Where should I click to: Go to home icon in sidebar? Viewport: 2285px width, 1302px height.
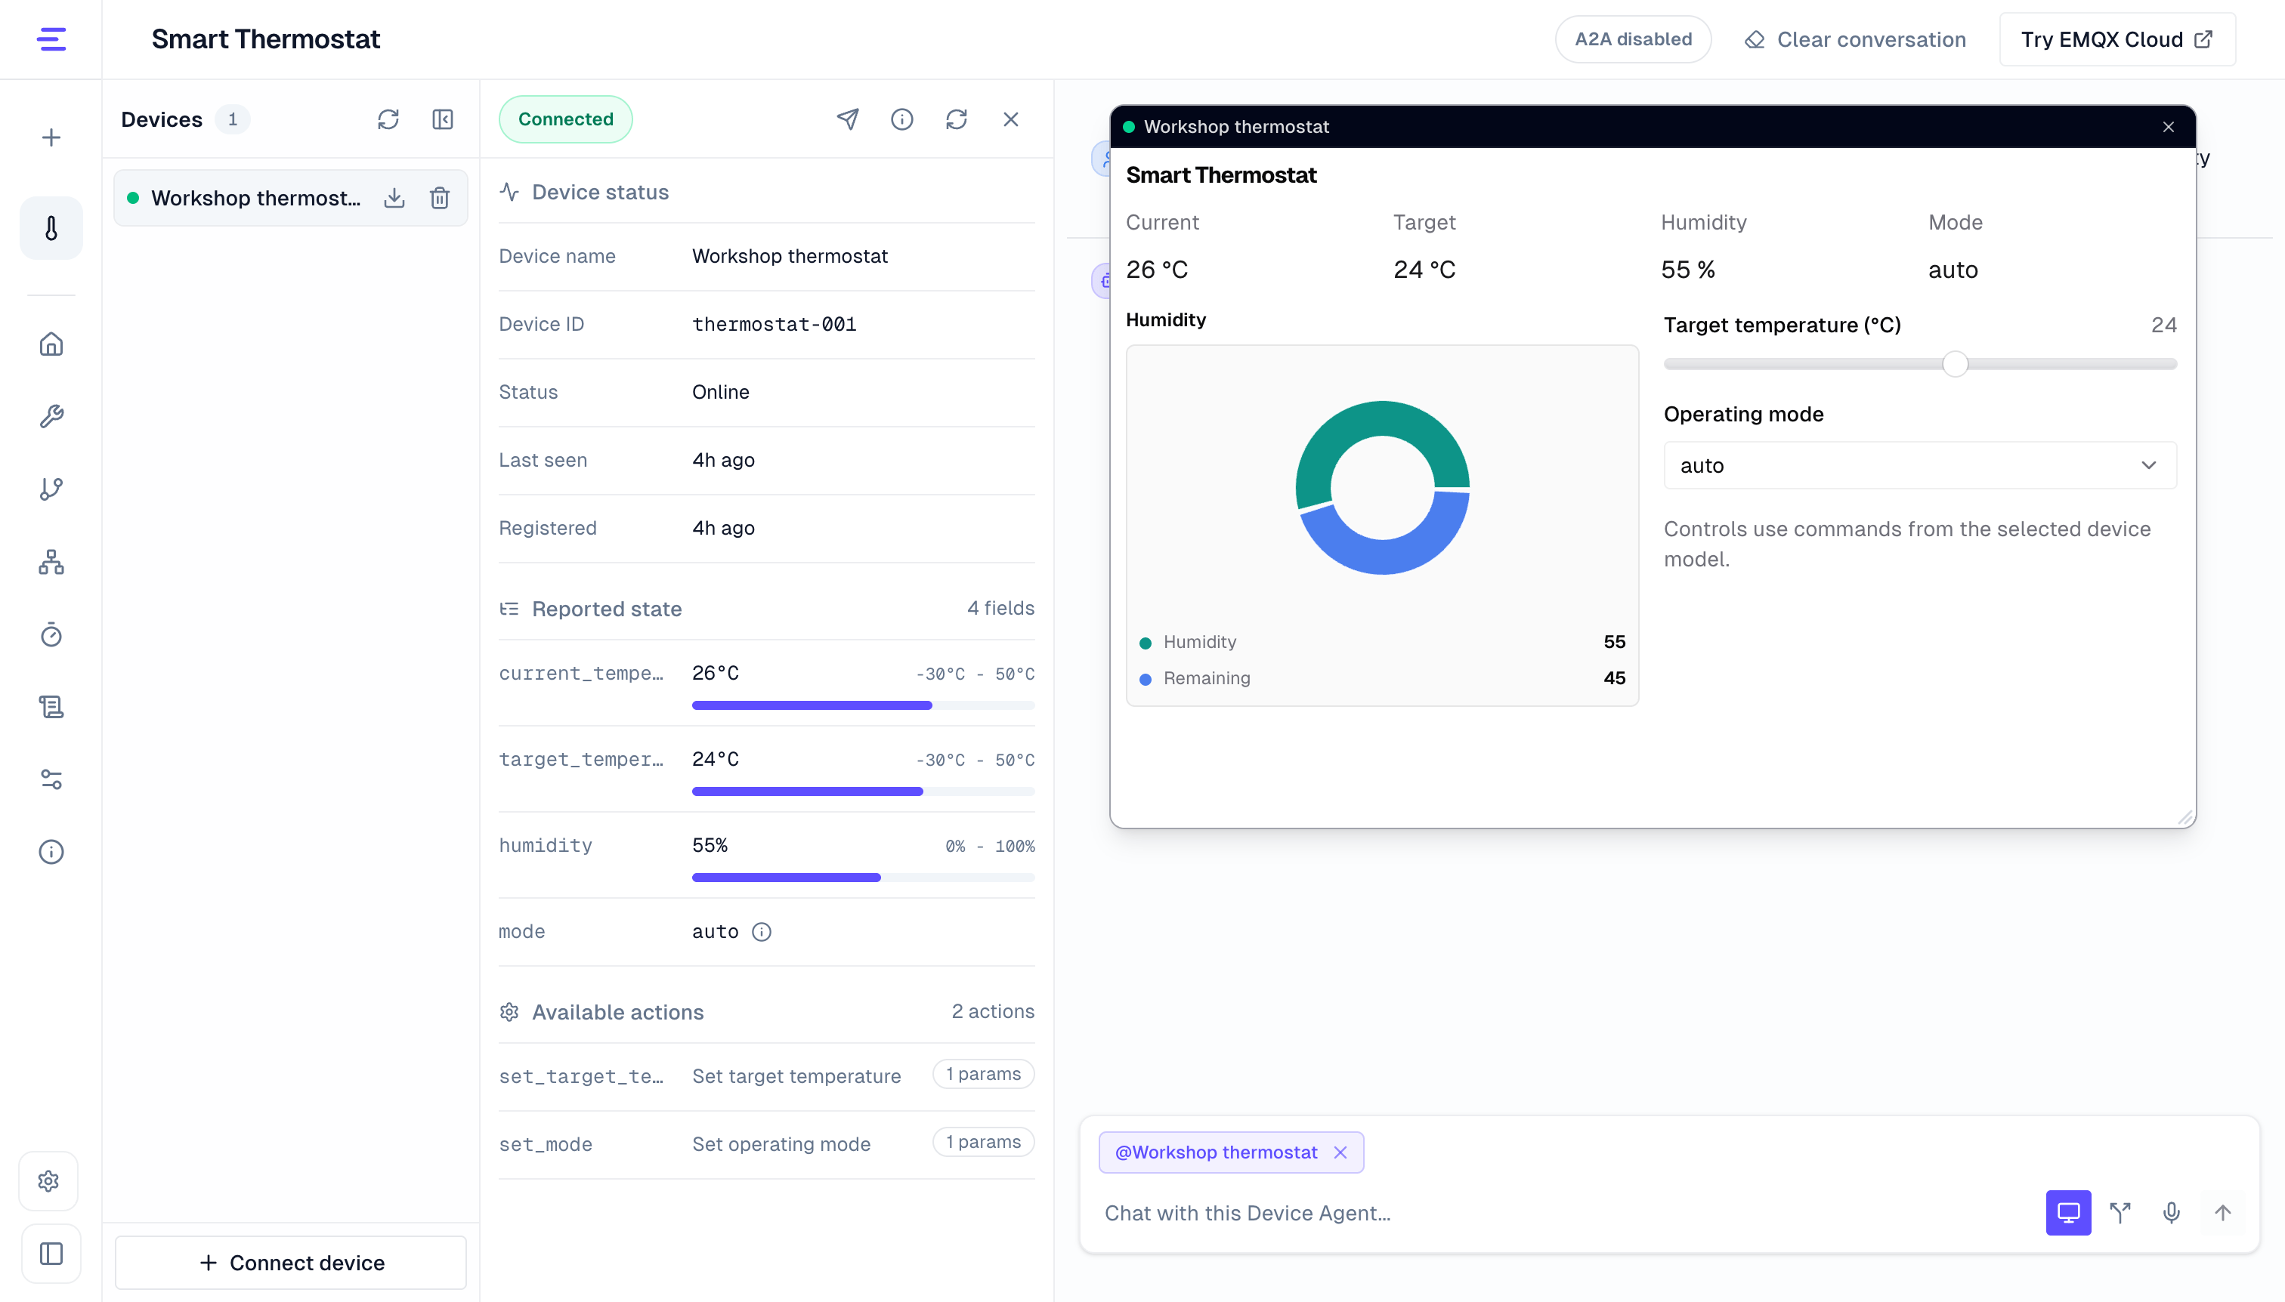point(51,344)
